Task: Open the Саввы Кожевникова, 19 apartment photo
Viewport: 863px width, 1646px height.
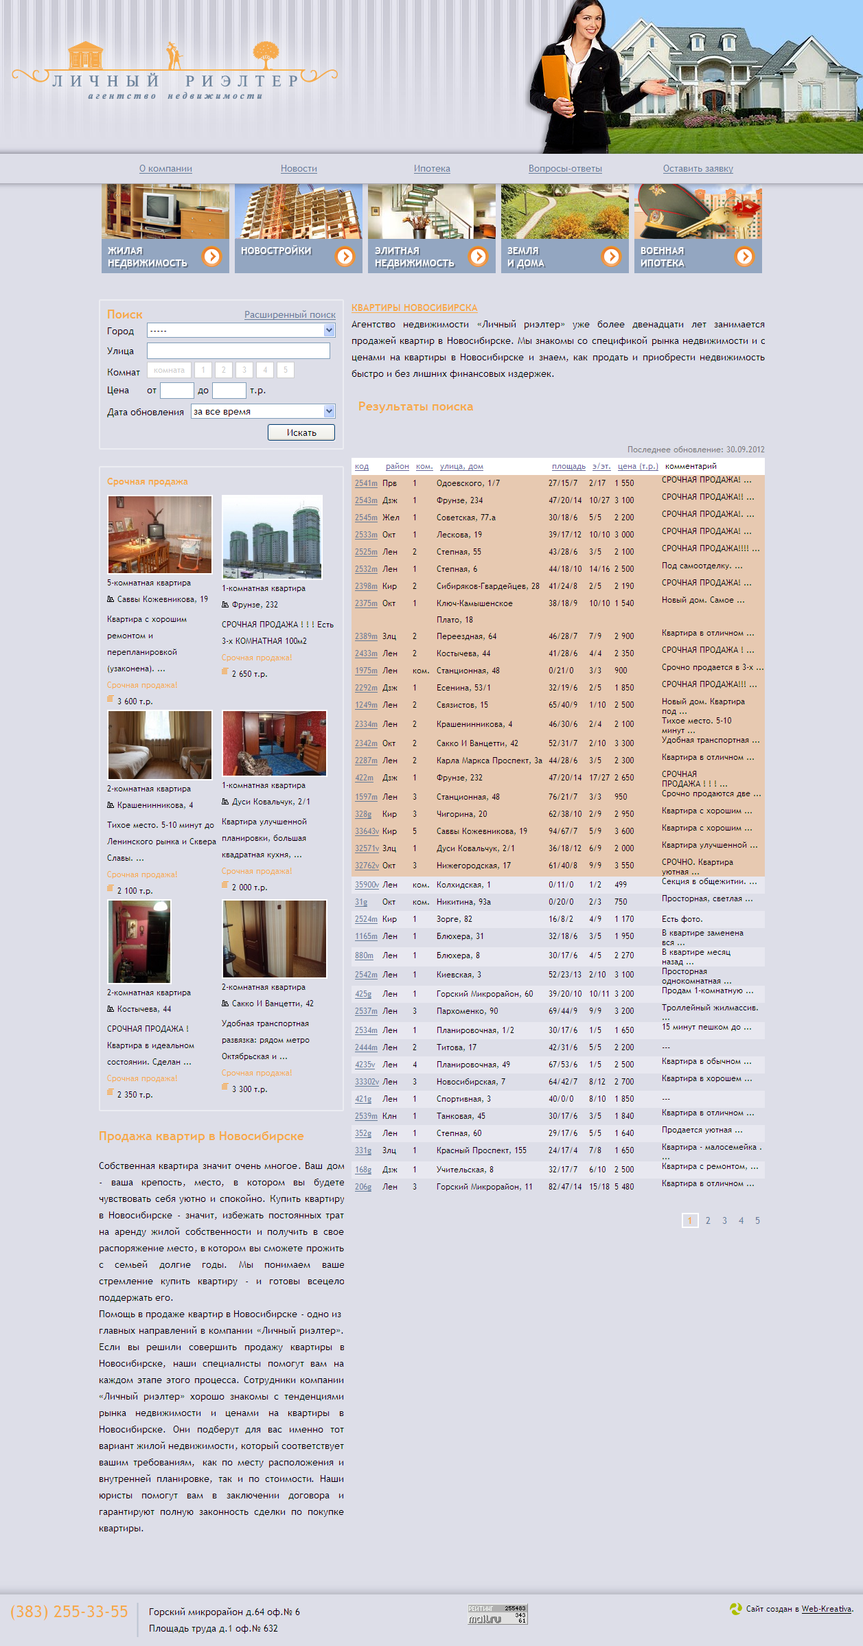Action: tap(160, 535)
